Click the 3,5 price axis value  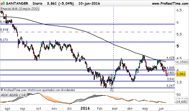[179, 82]
